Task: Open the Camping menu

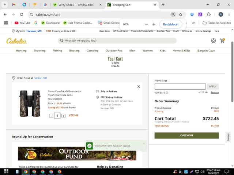Action: pyautogui.click(x=93, y=51)
